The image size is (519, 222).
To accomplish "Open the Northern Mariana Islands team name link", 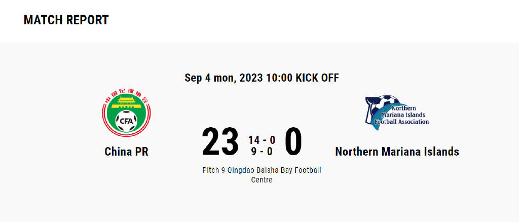I will (397, 152).
